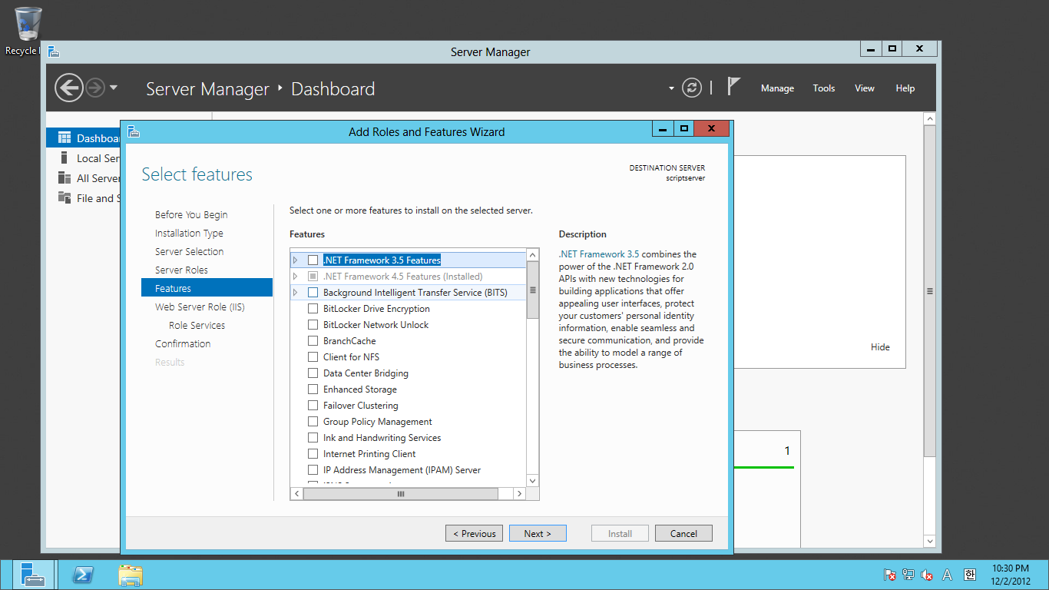Click the Server Manager vertical scrollbar thumb
The image size is (1049, 590).
point(929,291)
